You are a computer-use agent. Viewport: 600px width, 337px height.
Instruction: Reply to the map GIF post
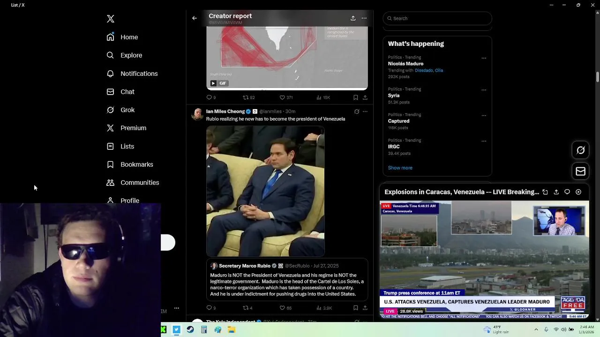tap(211, 97)
